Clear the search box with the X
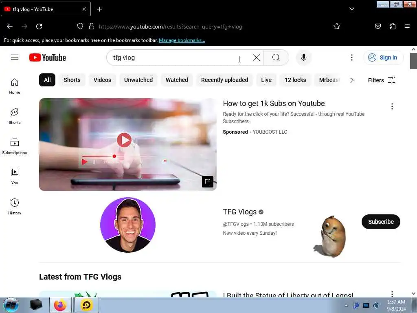 tap(257, 57)
